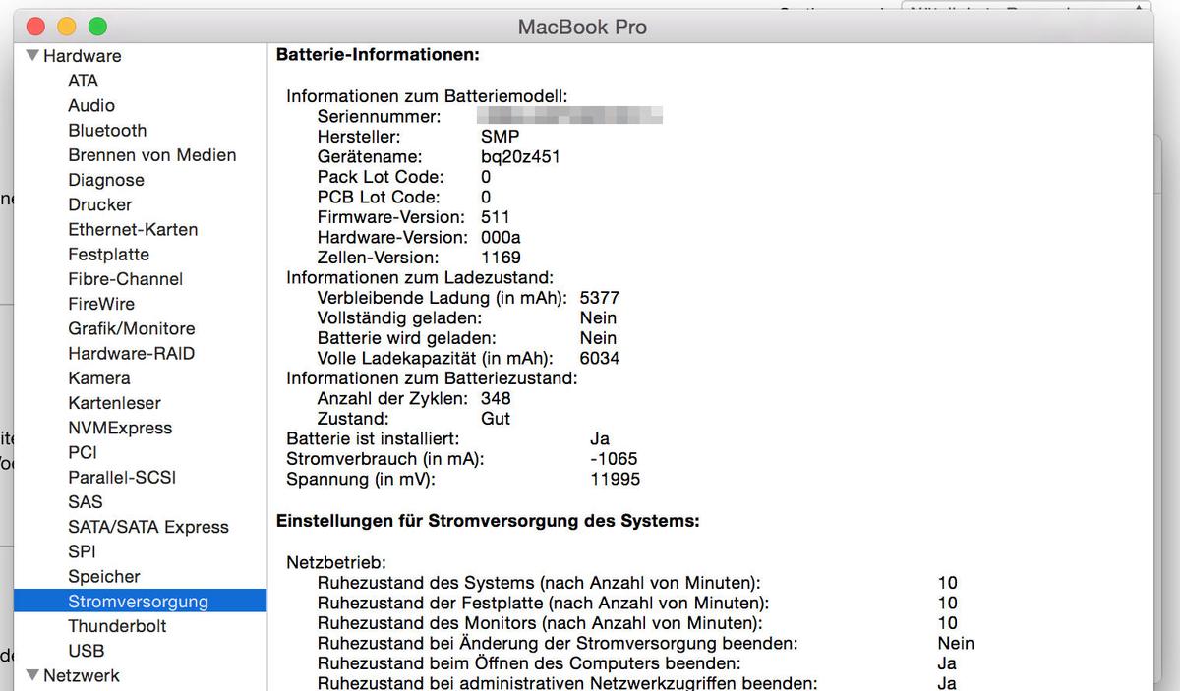Screen dimensions: 1180x691
Task: Click the cycle count value 348
Action: [496, 398]
